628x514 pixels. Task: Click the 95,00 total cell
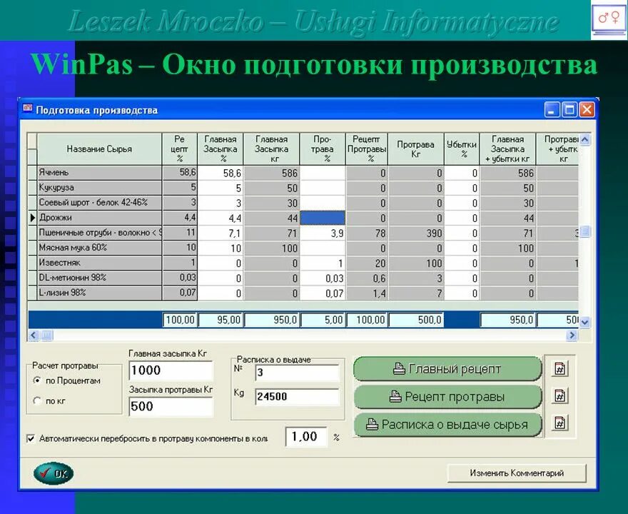tap(221, 320)
